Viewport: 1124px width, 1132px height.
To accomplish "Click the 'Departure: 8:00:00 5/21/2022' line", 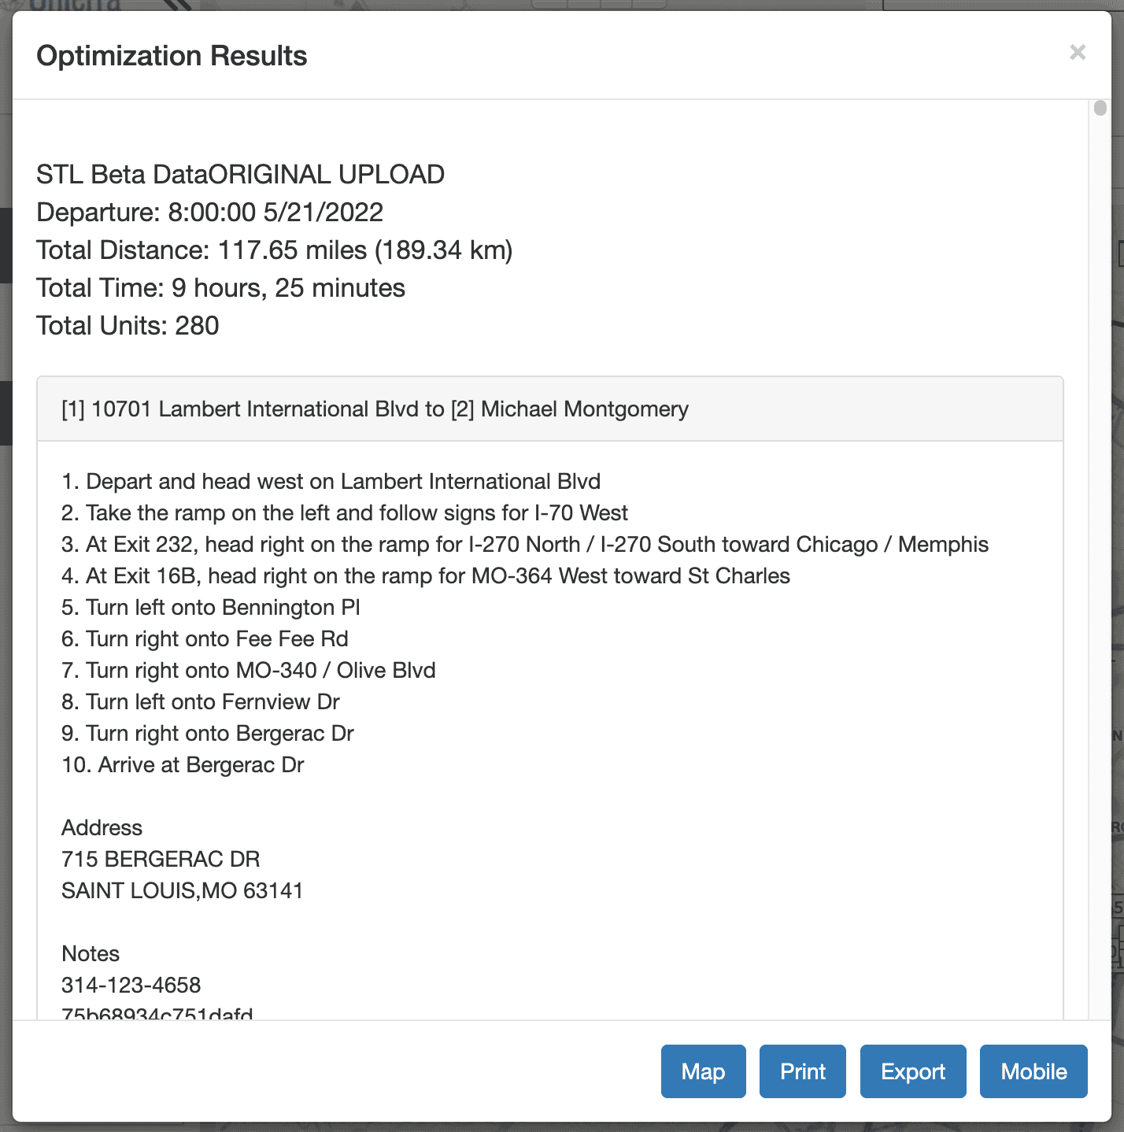I will point(210,212).
